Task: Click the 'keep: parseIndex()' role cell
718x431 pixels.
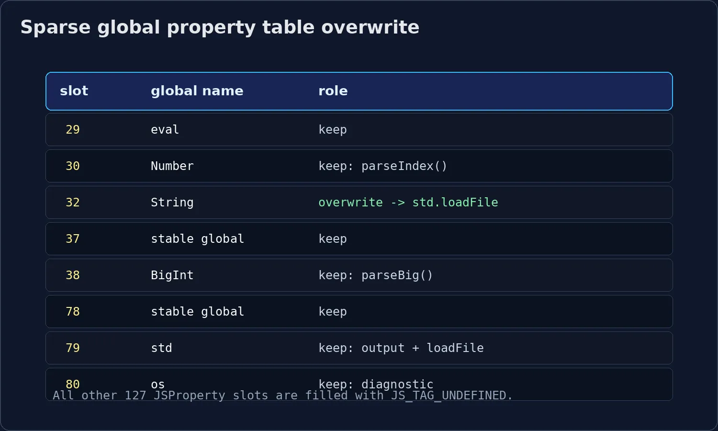Action: (x=383, y=166)
